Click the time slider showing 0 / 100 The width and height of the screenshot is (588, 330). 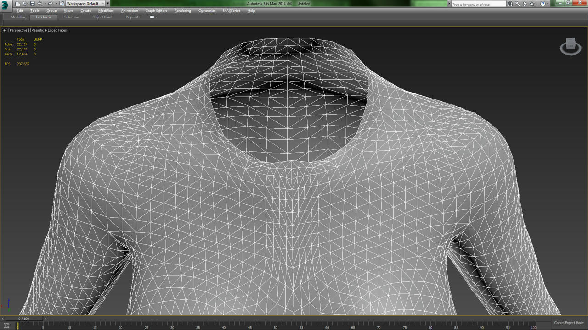(23, 319)
